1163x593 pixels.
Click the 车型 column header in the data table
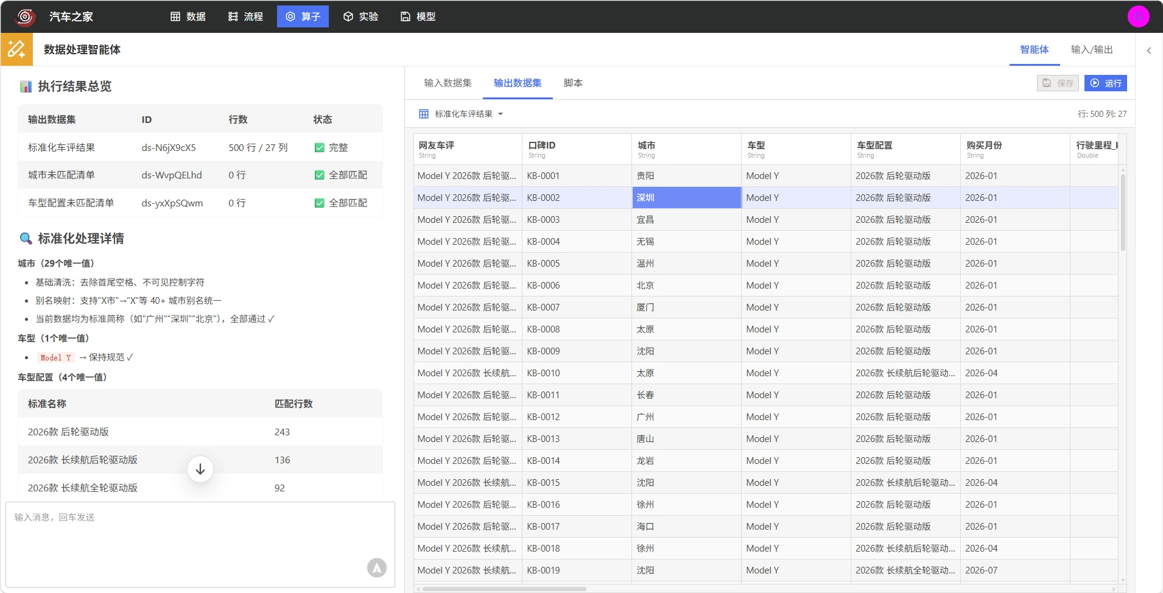pos(796,149)
